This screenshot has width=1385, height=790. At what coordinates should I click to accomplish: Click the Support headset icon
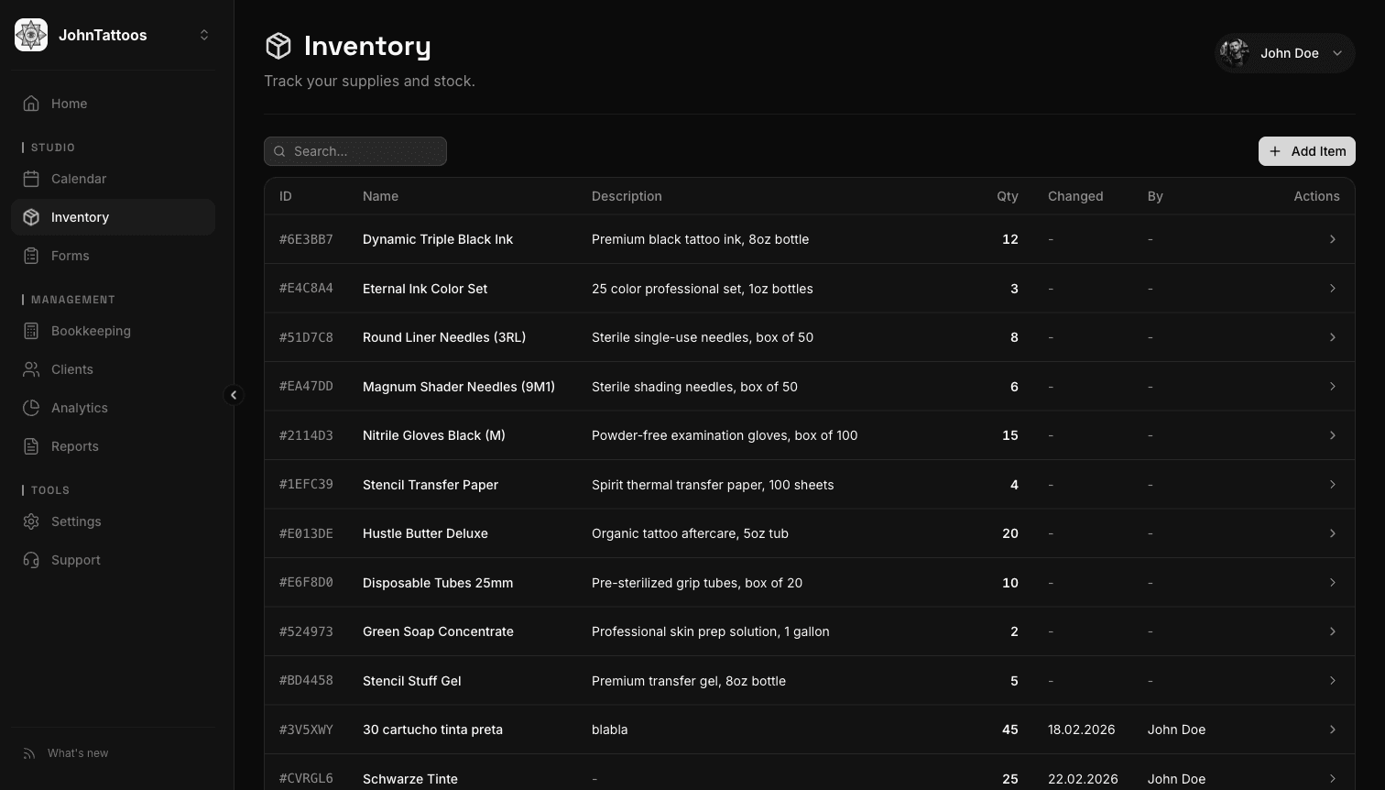tap(33, 560)
